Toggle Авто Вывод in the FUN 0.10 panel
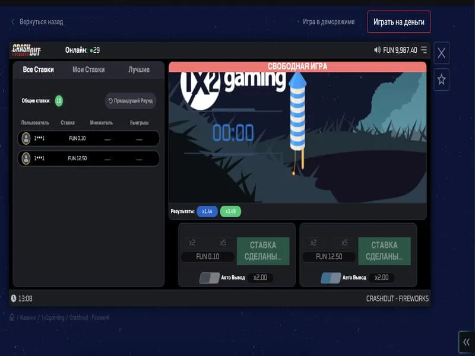This screenshot has width=475, height=356. click(x=210, y=278)
